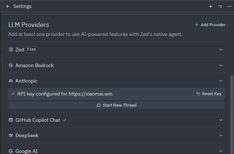Click the plus icon in the header
Viewport: 234px width, 154px height.
(x=211, y=6)
